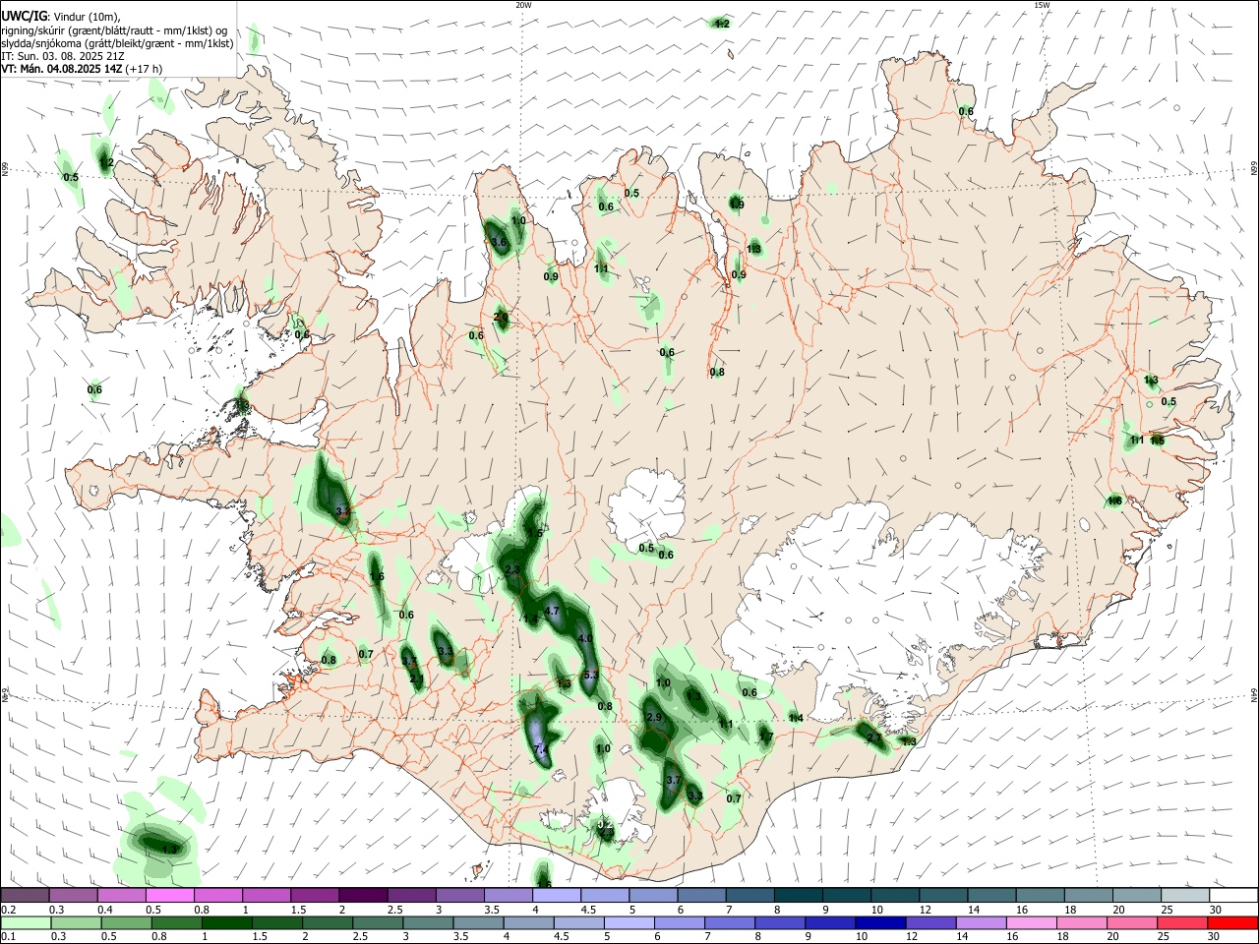Image resolution: width=1259 pixels, height=944 pixels.
Task: Click the 'rigning/skúrir' legend description line
Action: pyautogui.click(x=114, y=29)
